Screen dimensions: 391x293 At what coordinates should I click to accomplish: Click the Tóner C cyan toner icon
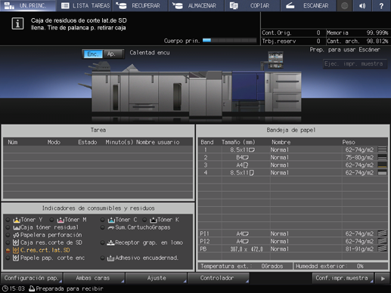pyautogui.click(x=111, y=220)
